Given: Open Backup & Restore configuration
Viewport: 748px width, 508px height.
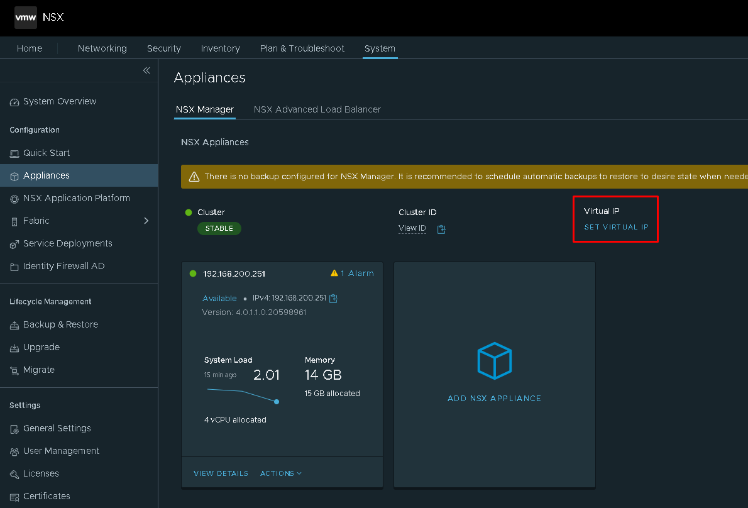Looking at the screenshot, I should point(60,324).
